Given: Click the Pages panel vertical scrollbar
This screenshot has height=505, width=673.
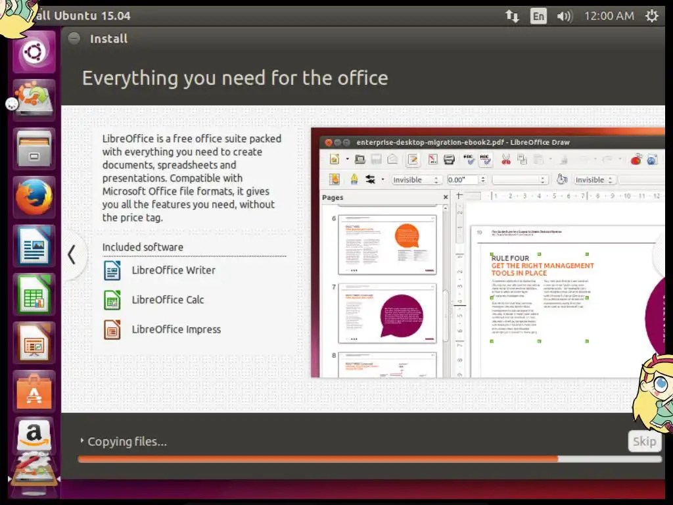Looking at the screenshot, I should pos(446,292).
